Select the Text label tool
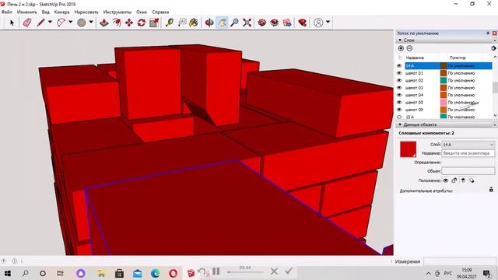498x280 pixels. 182,23
